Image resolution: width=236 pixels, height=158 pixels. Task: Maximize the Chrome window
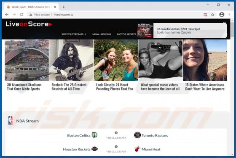coord(218,5)
